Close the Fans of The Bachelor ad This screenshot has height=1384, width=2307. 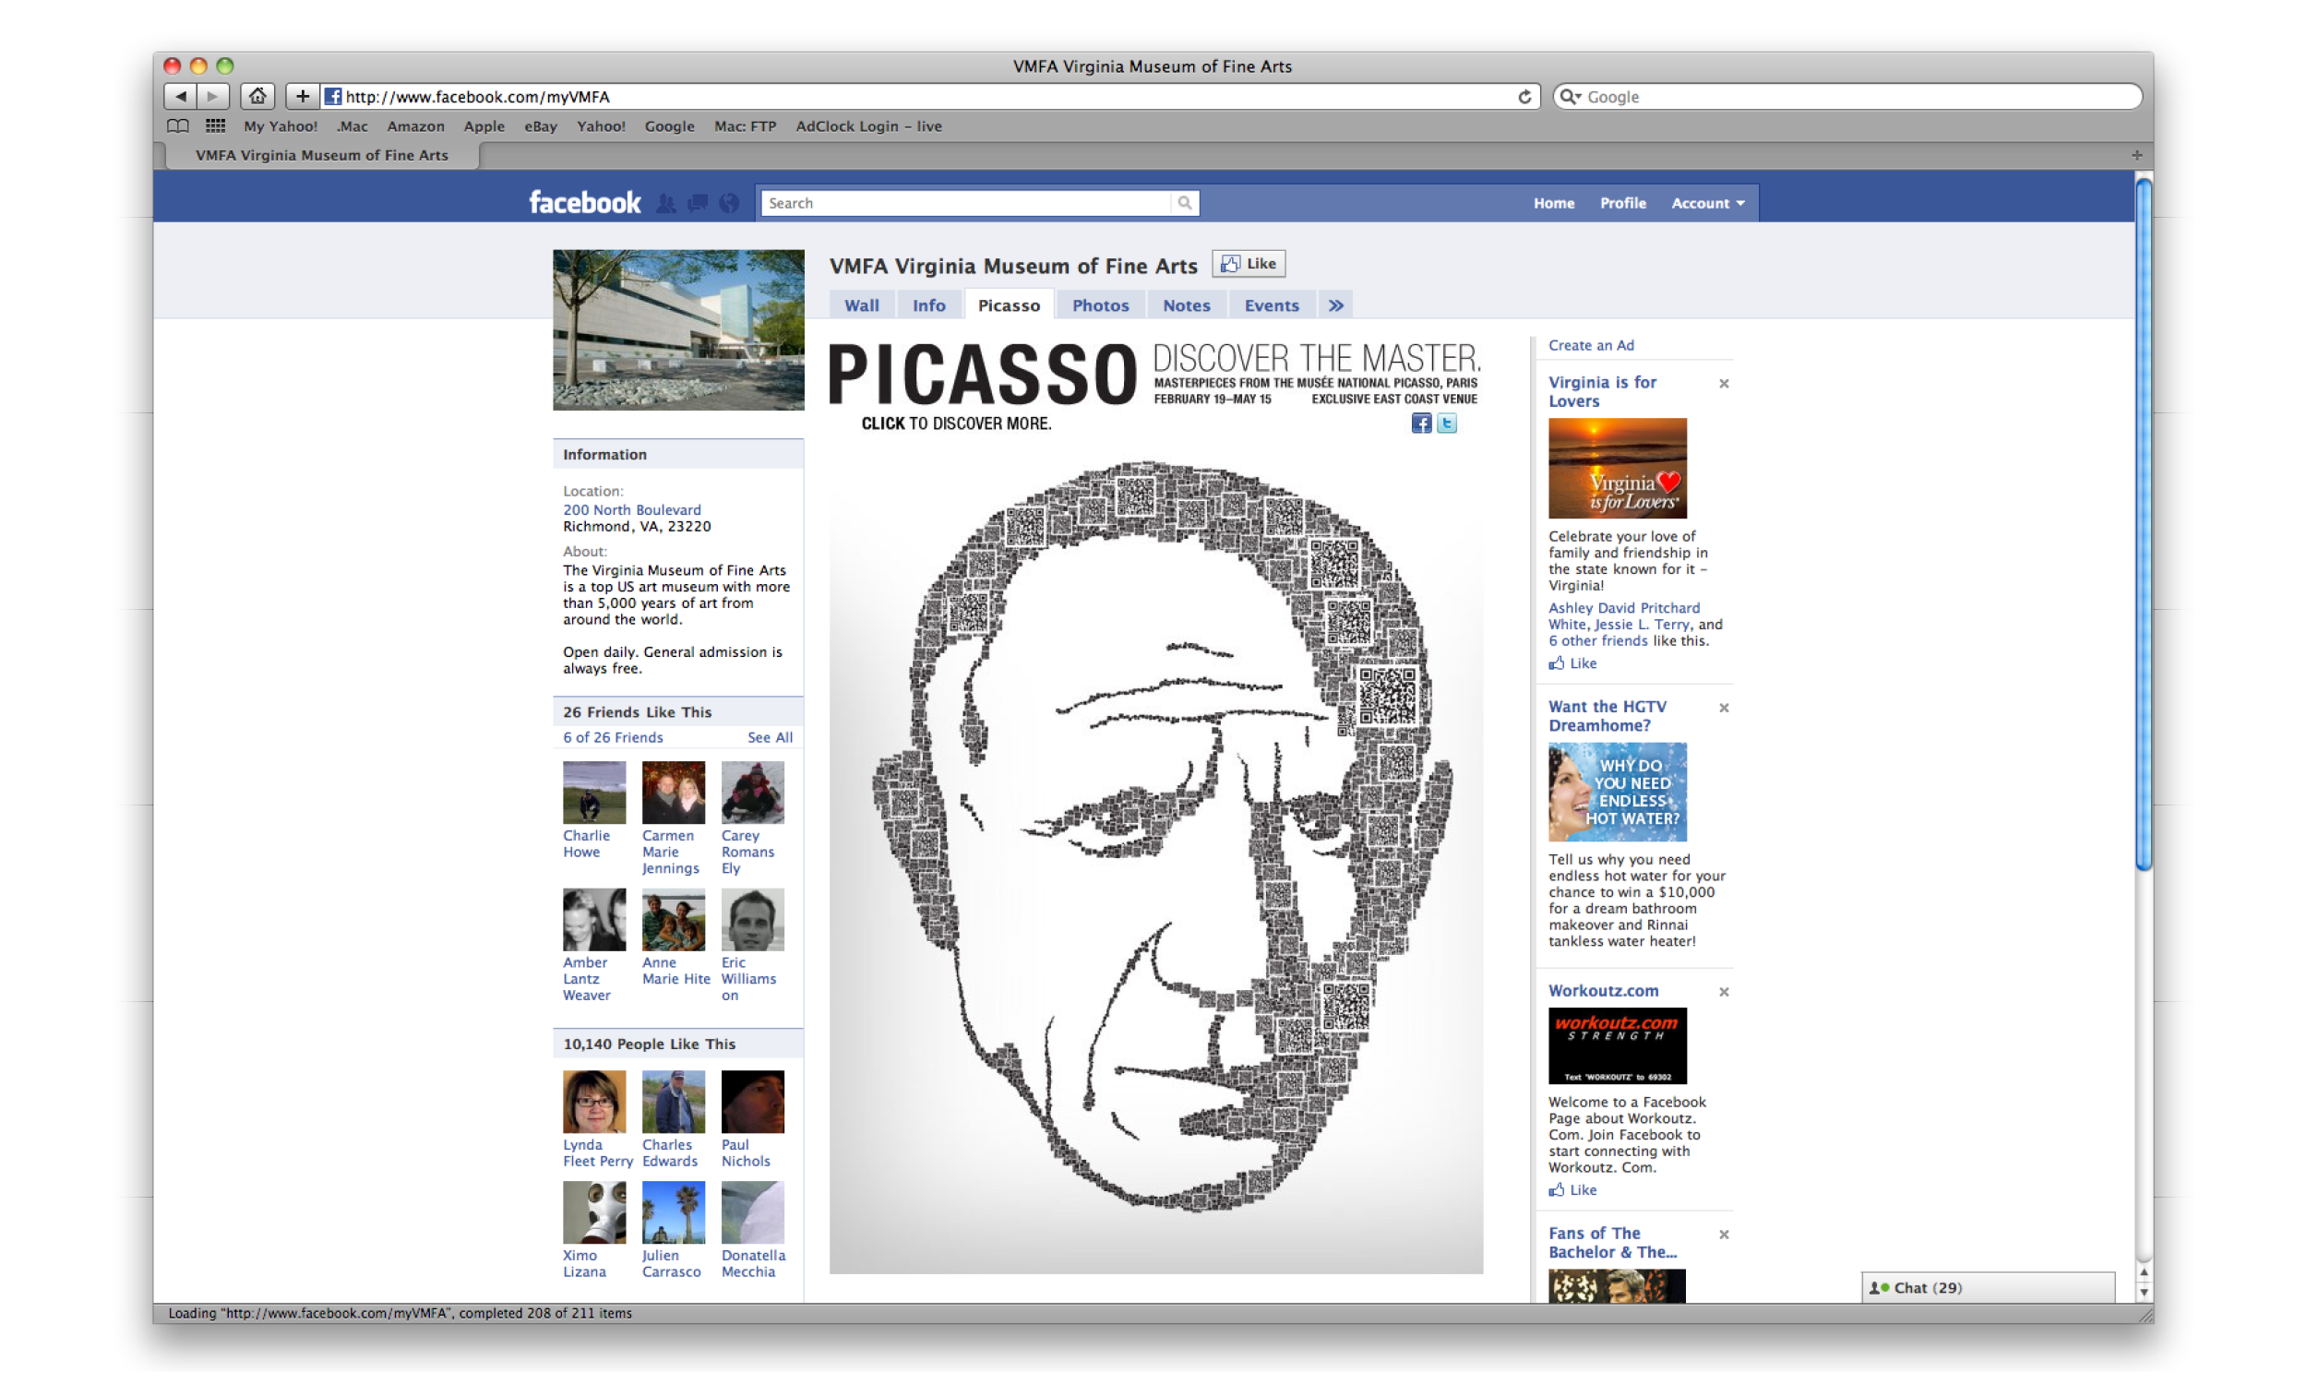pos(1724,1235)
